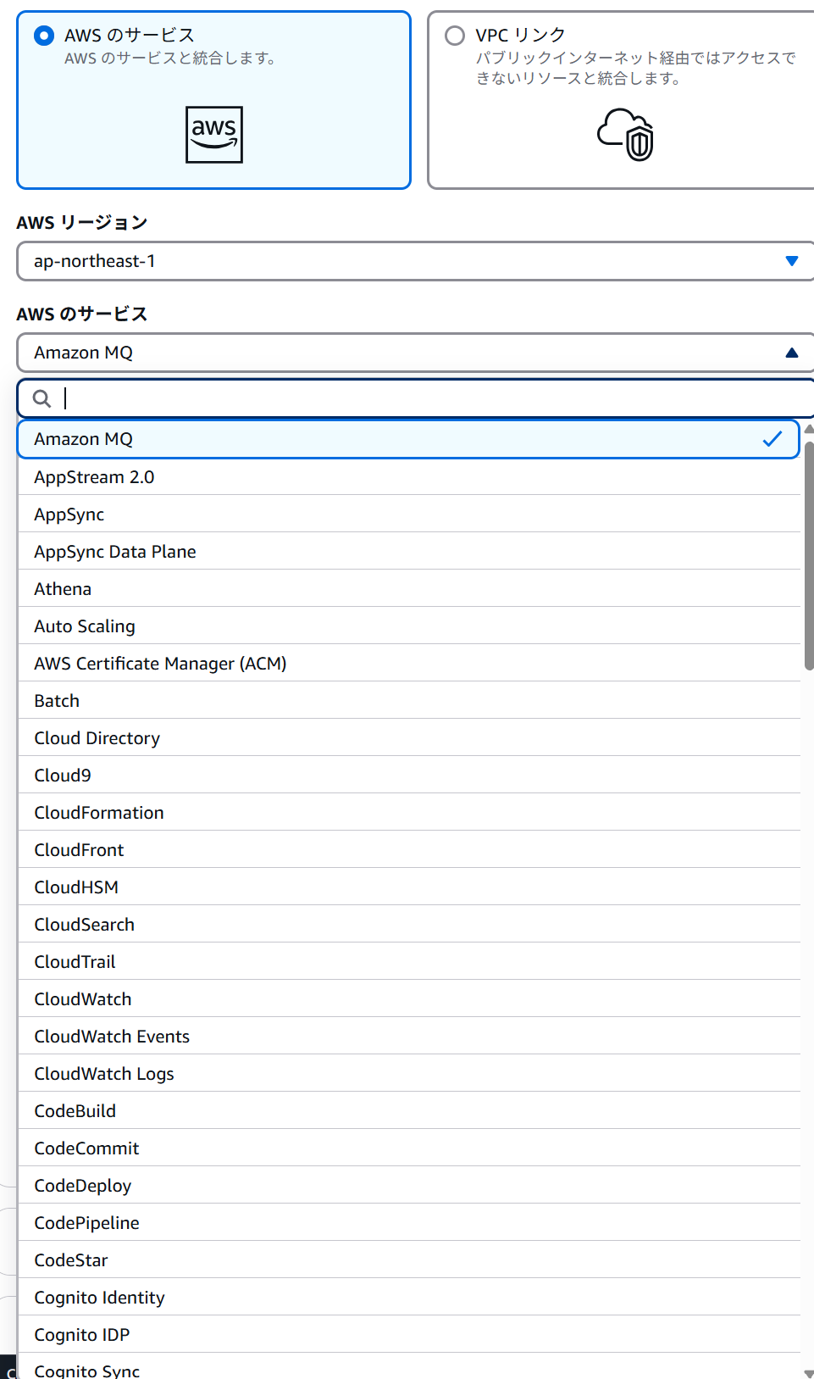Click the magnifier search icon
The height and width of the screenshot is (1379, 814).
42,398
